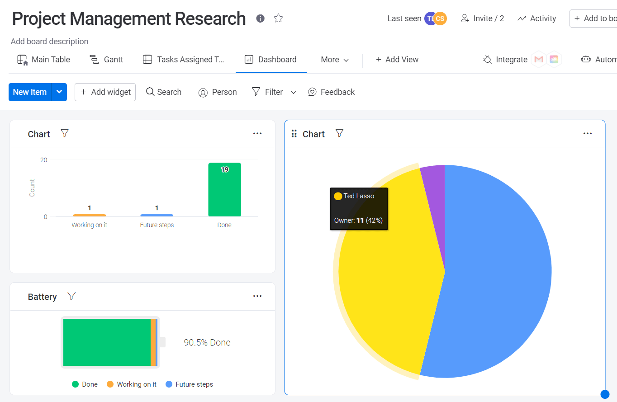Switch to the Main Table view
Image resolution: width=617 pixels, height=402 pixels.
point(43,59)
